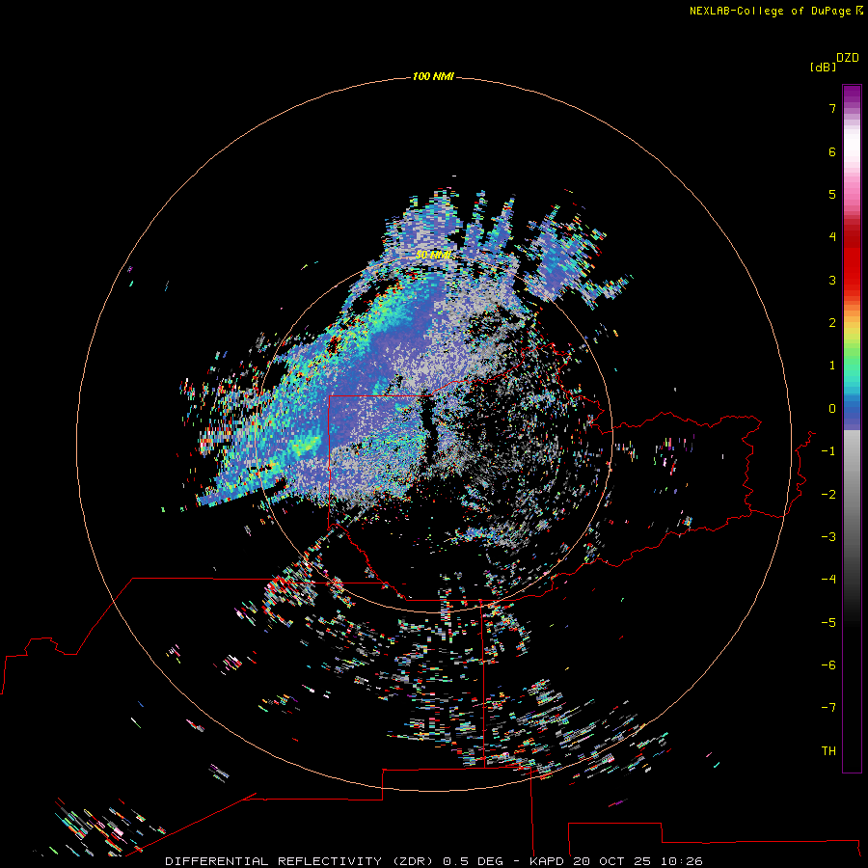Click the color scale value 2
Image resolution: width=868 pixels, height=868 pixels.
tap(832, 323)
